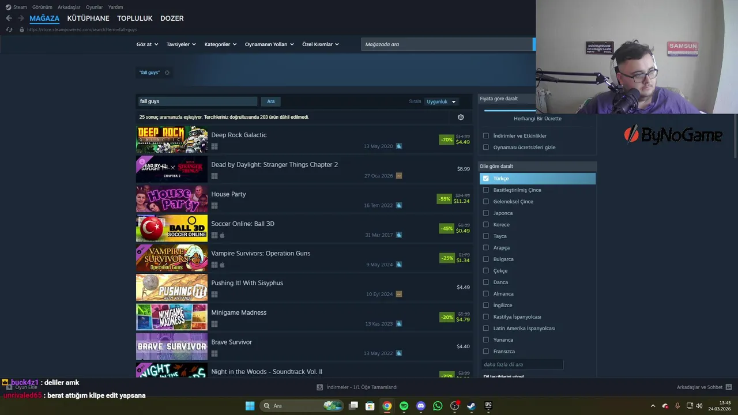Adjust the price range slider

[x=510, y=110]
